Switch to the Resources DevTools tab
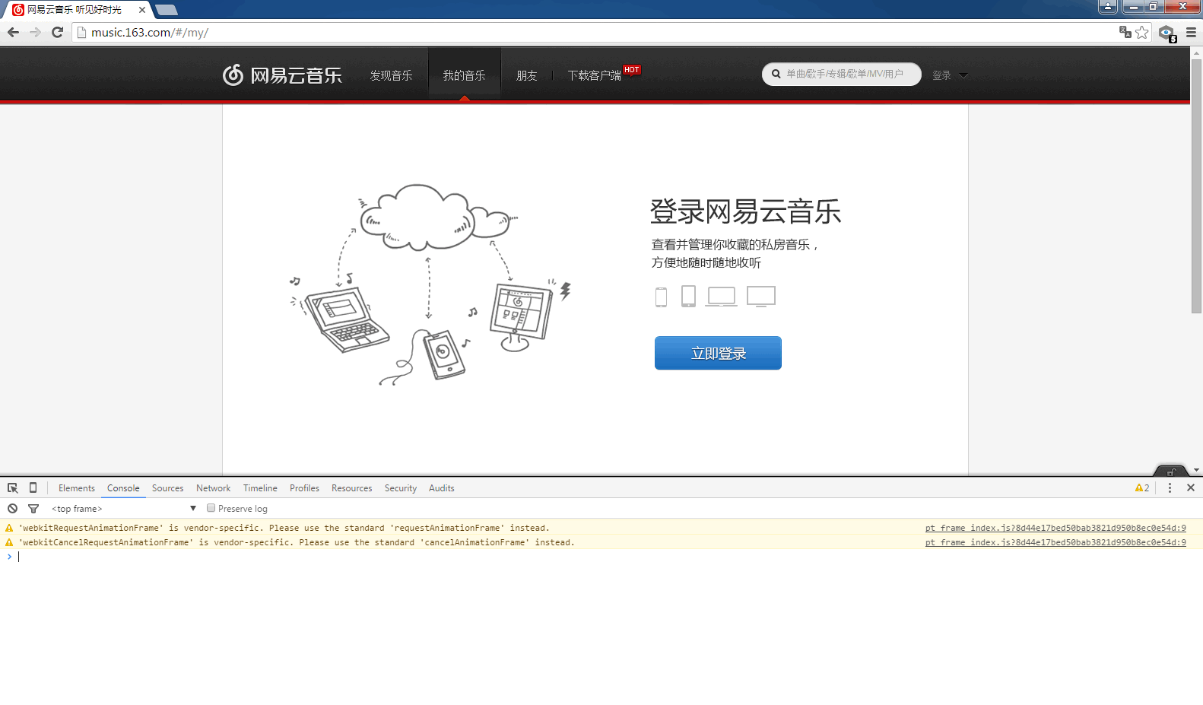The width and height of the screenshot is (1203, 705). (351, 488)
